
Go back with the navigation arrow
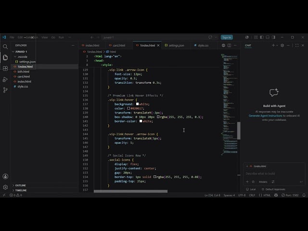(x=92, y=38)
